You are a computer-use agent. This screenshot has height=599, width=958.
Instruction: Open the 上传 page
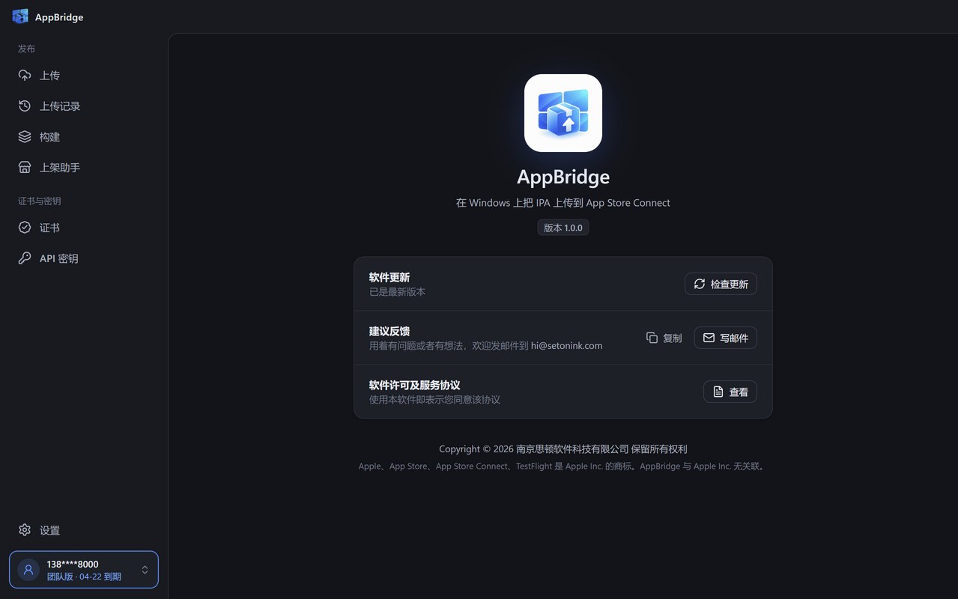pos(84,76)
